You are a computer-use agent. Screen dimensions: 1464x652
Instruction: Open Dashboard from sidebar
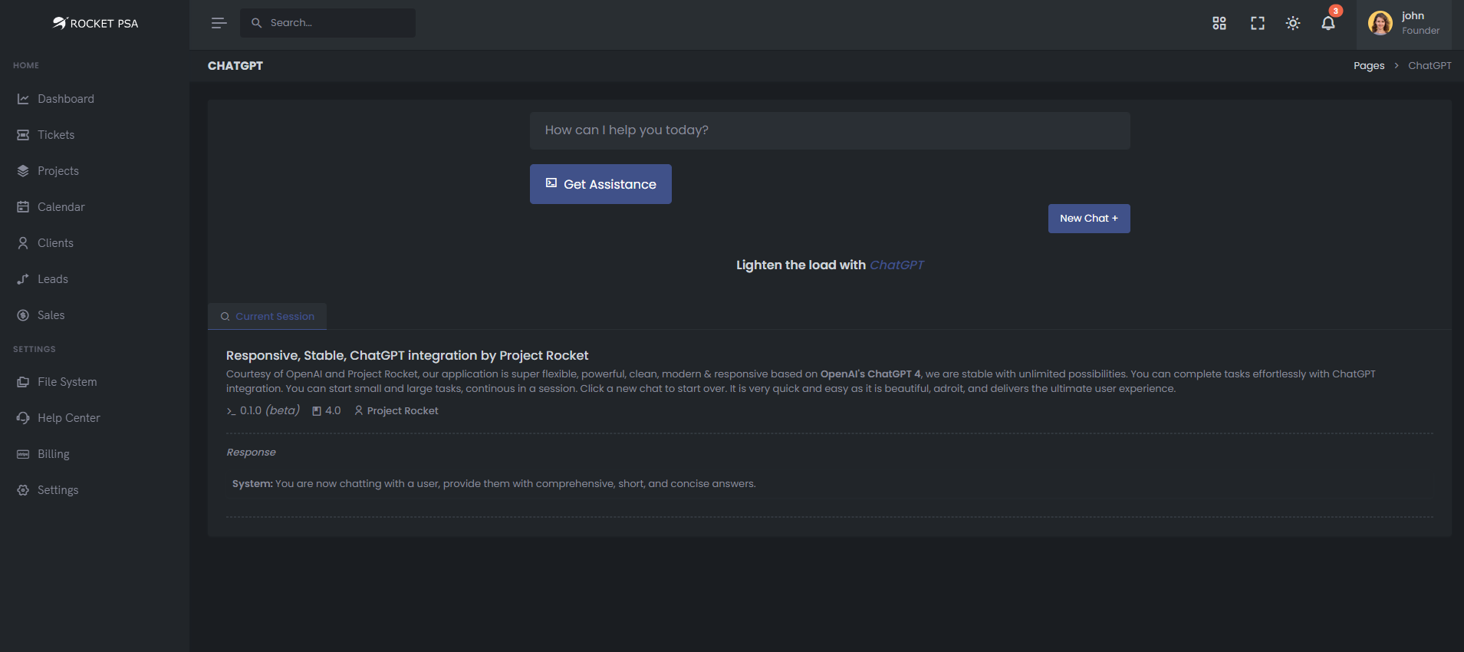coord(66,99)
